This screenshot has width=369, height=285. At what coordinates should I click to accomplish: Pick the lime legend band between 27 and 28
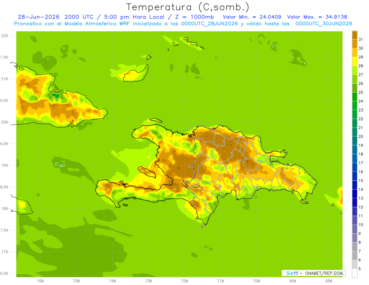coord(355,70)
